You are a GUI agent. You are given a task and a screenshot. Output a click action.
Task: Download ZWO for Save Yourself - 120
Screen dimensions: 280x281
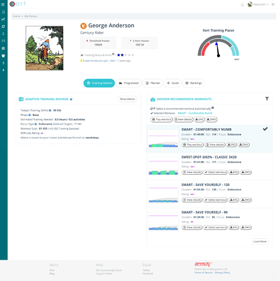click(246, 200)
